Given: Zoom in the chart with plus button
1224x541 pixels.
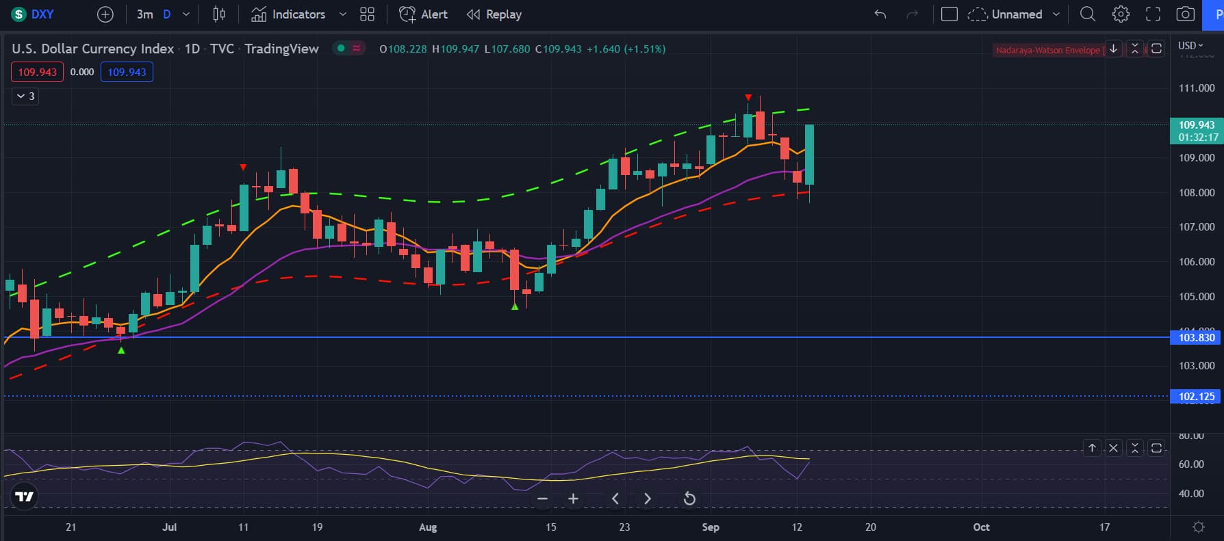Looking at the screenshot, I should [574, 499].
